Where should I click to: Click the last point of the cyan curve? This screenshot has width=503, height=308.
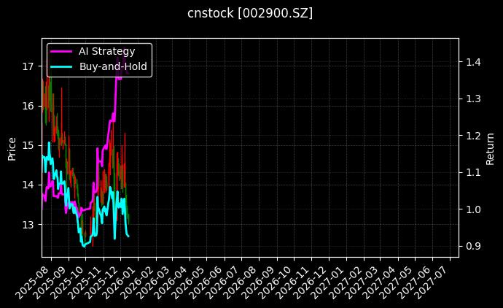(128, 236)
